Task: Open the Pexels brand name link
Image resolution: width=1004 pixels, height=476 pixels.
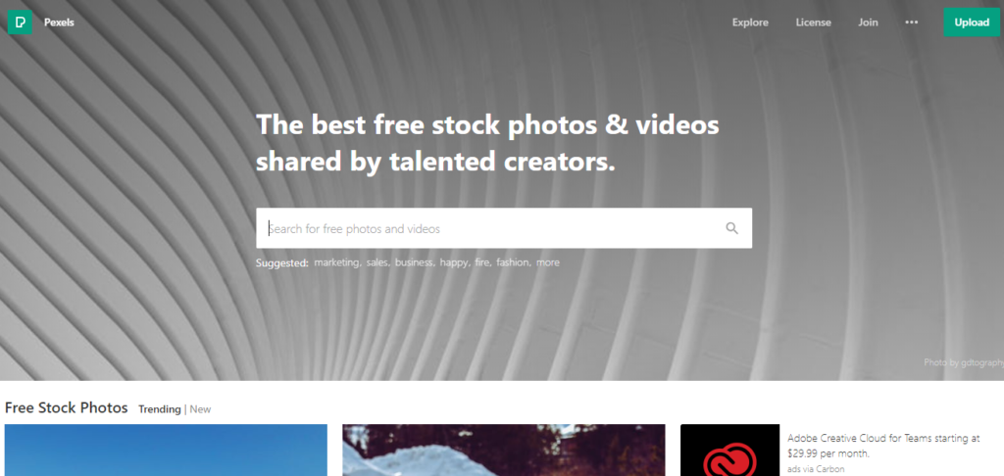Action: 59,23
